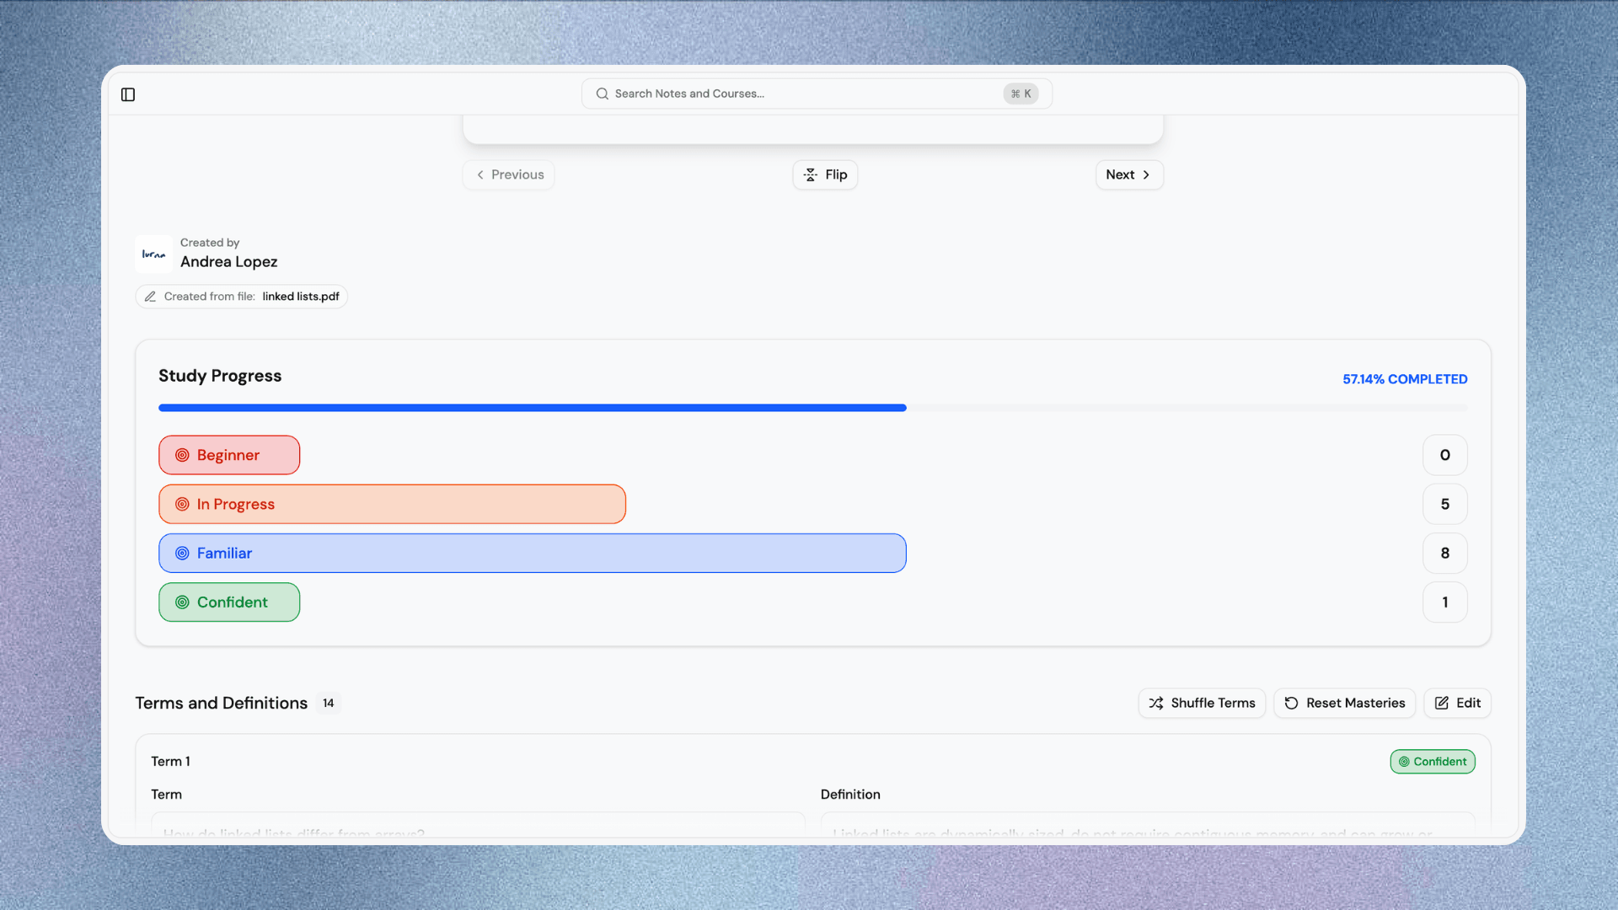This screenshot has width=1618, height=910.
Task: Click the Familiar target icon
Action: (182, 553)
